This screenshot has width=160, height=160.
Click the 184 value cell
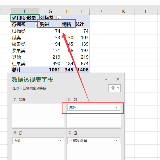68,63
